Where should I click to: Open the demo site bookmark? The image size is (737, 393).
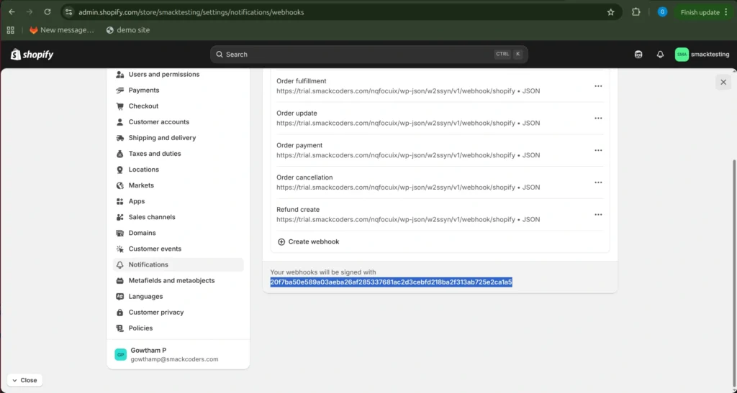coord(128,30)
